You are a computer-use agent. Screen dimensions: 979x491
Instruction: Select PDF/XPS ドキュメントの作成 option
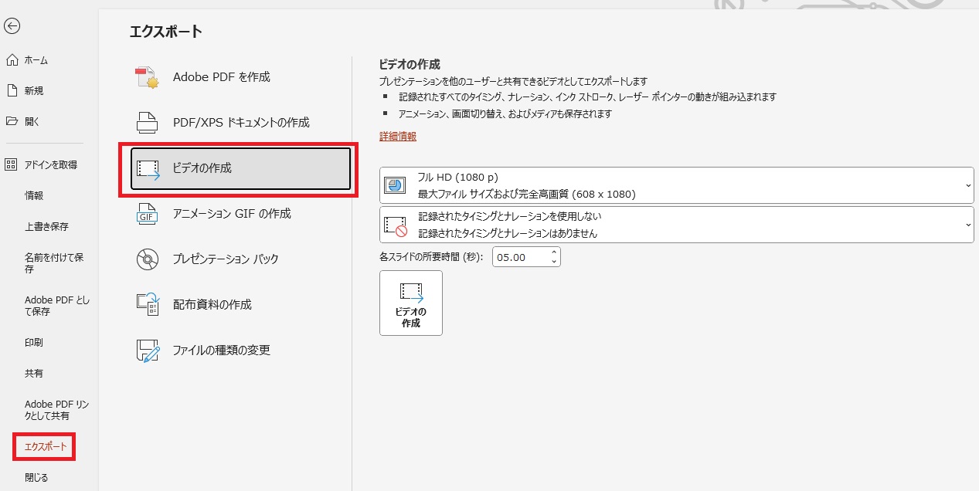pos(240,122)
